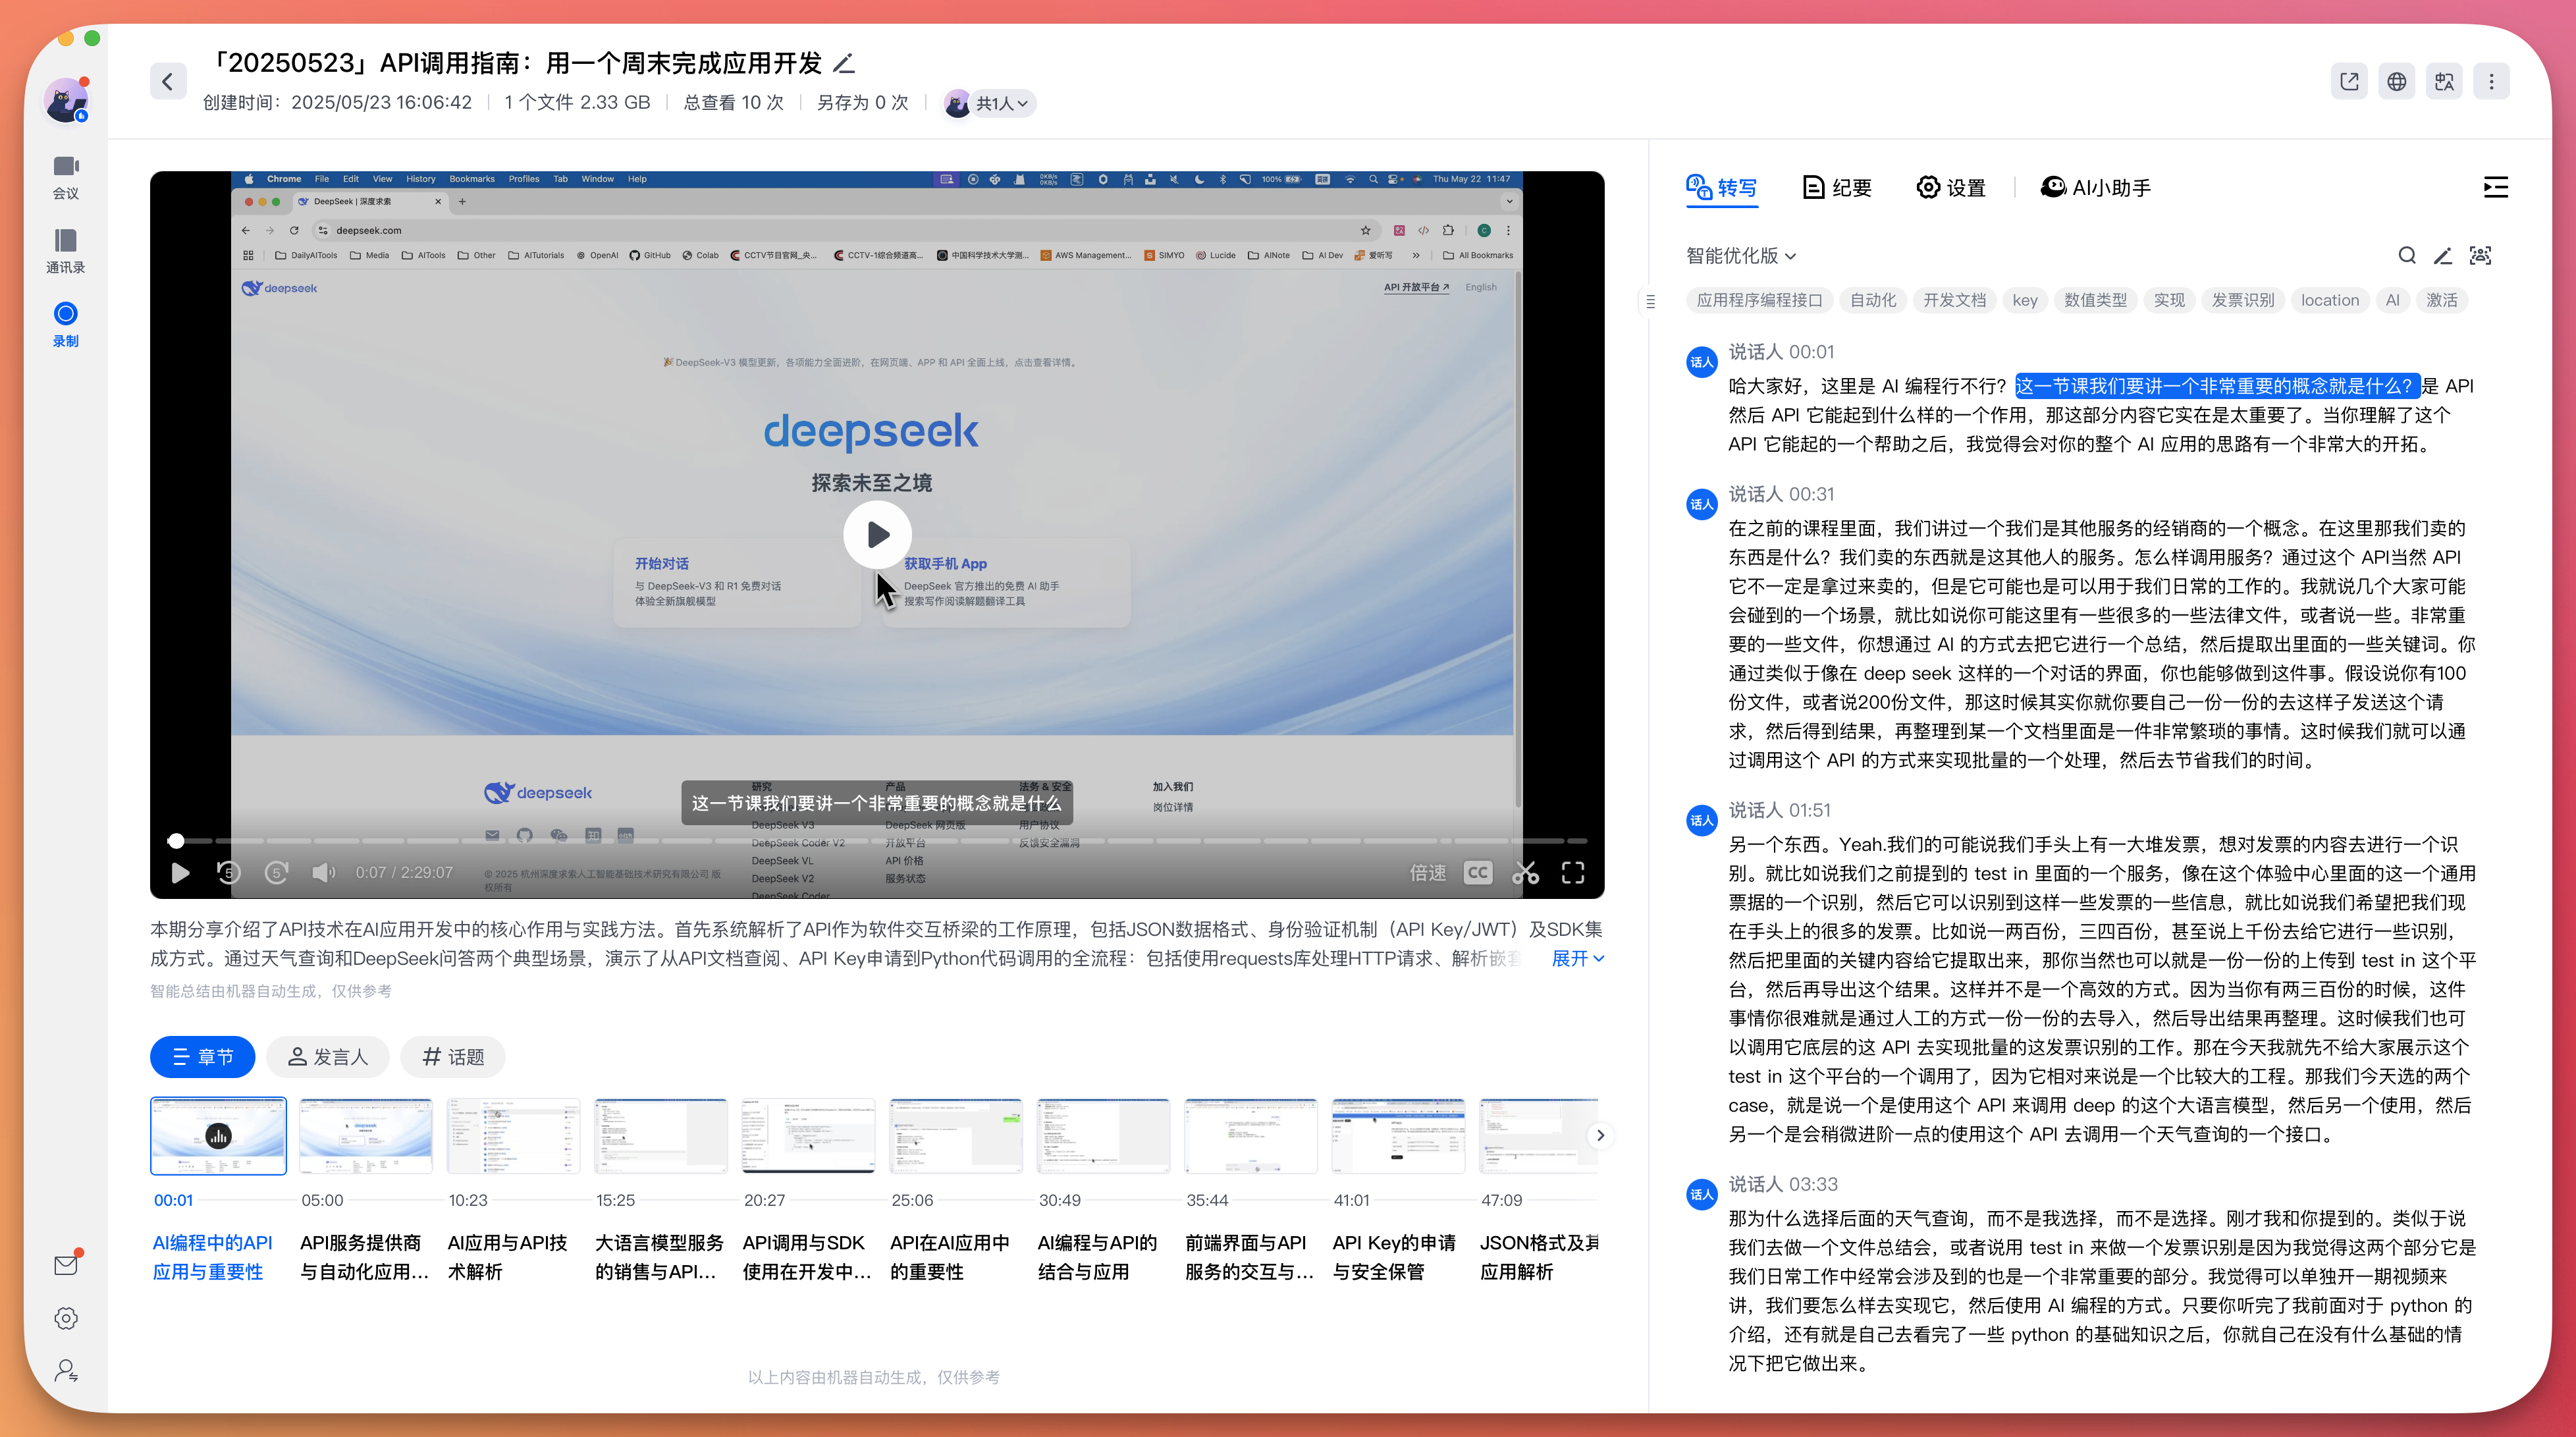Click the 激活 keyword tag
Image resolution: width=2576 pixels, height=1437 pixels.
2441,301
